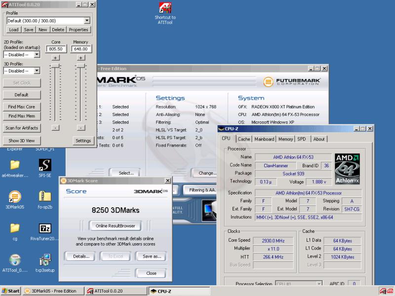Click the "8250 3DMarks" score text
The image size is (395, 296).
tap(116, 210)
